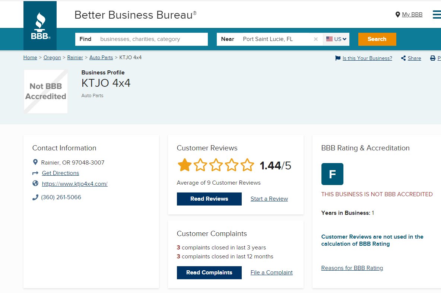Click the fifth empty review star
Viewport: 441px width, 293px height.
(247, 165)
